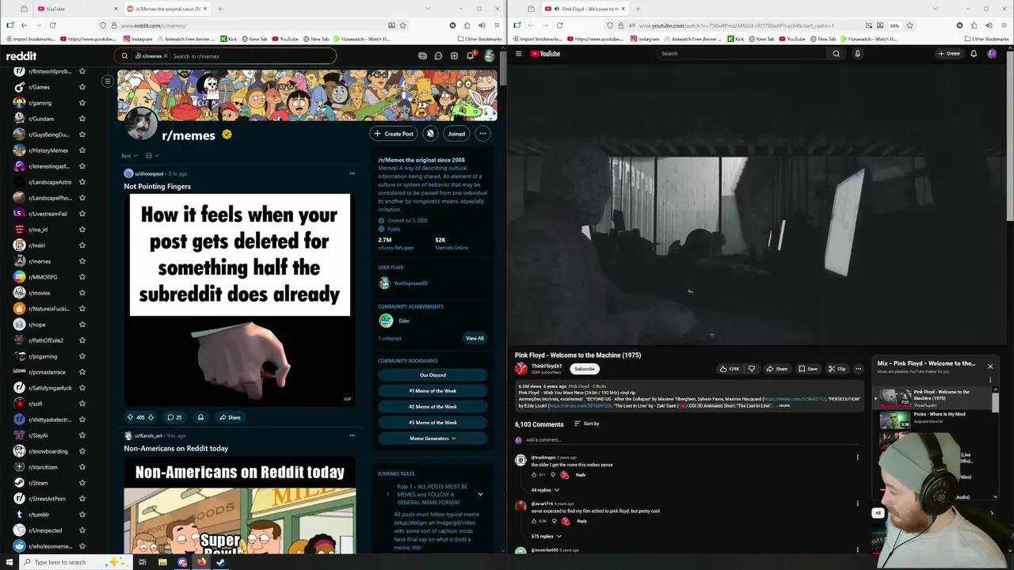1014x570 pixels.
Task: Give award to Not Pointing Fingers post
Action: pos(200,417)
